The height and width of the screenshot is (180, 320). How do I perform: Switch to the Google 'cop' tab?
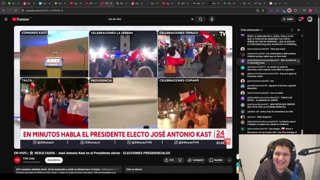275,3
